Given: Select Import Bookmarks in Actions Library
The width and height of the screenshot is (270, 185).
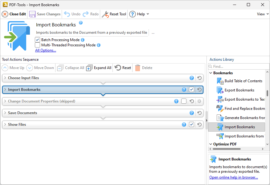Looking at the screenshot, I should click(x=237, y=127).
